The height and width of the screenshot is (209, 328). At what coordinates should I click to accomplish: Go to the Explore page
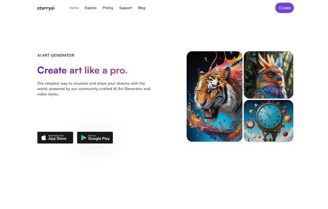(x=90, y=8)
